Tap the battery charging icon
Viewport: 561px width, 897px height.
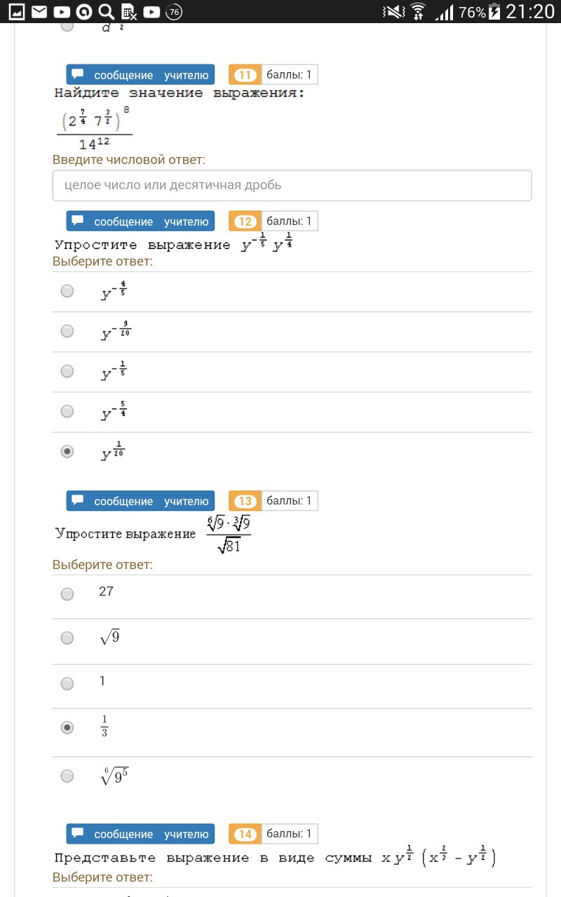coord(495,11)
